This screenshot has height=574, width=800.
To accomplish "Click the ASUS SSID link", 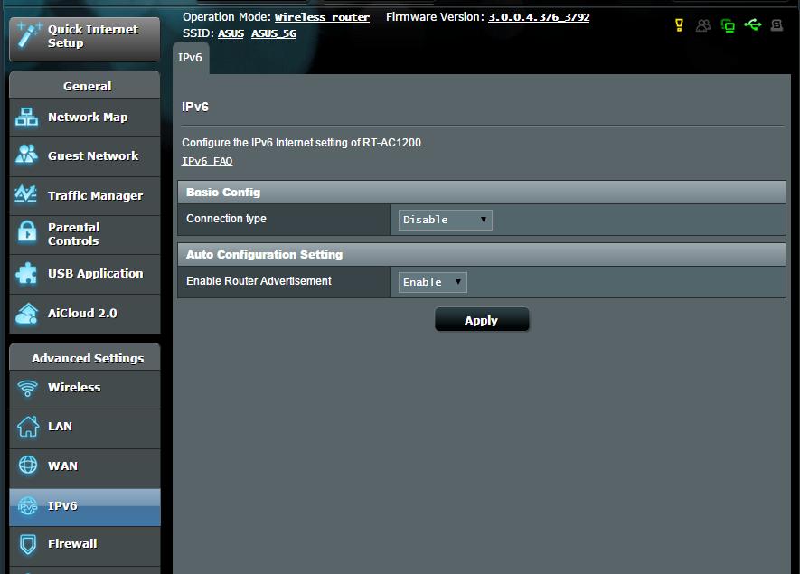I will point(231,33).
